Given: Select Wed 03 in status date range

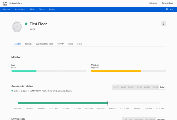Looking at the screenshot, I should (147, 87).
